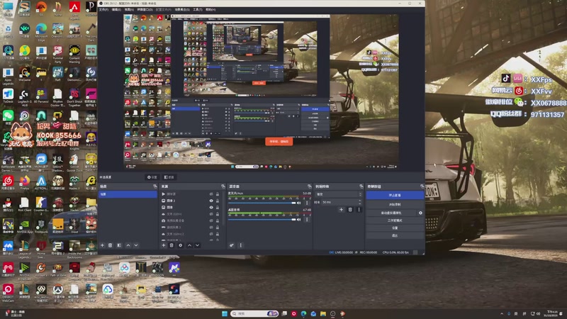Open the transition type dropdown
Screen dimensions: 567x319
click(x=339, y=194)
